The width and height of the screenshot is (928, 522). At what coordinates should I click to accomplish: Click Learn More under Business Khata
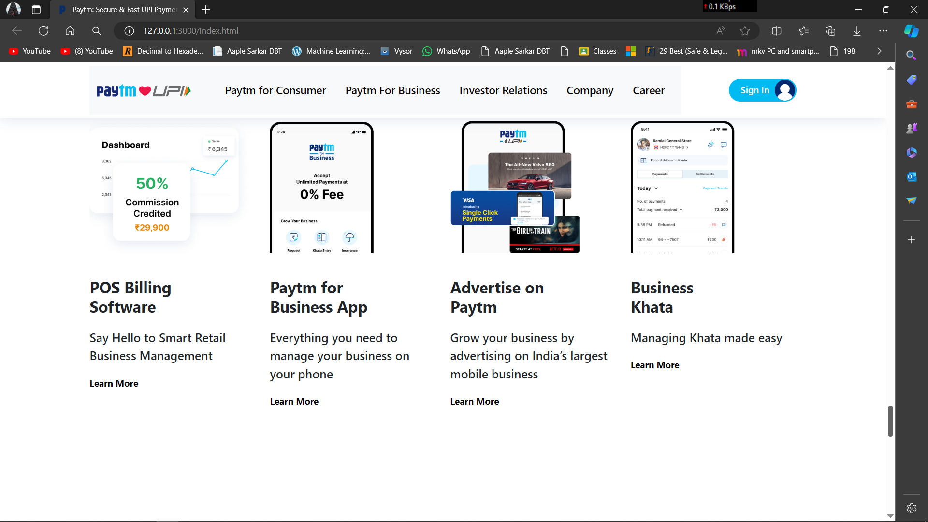[x=655, y=365]
